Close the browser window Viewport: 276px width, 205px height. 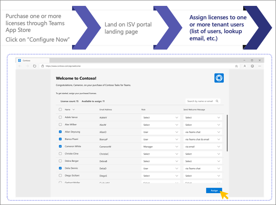(260, 60)
